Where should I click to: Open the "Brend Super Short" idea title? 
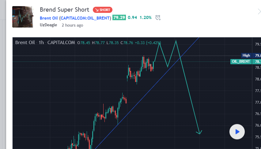coord(64,10)
